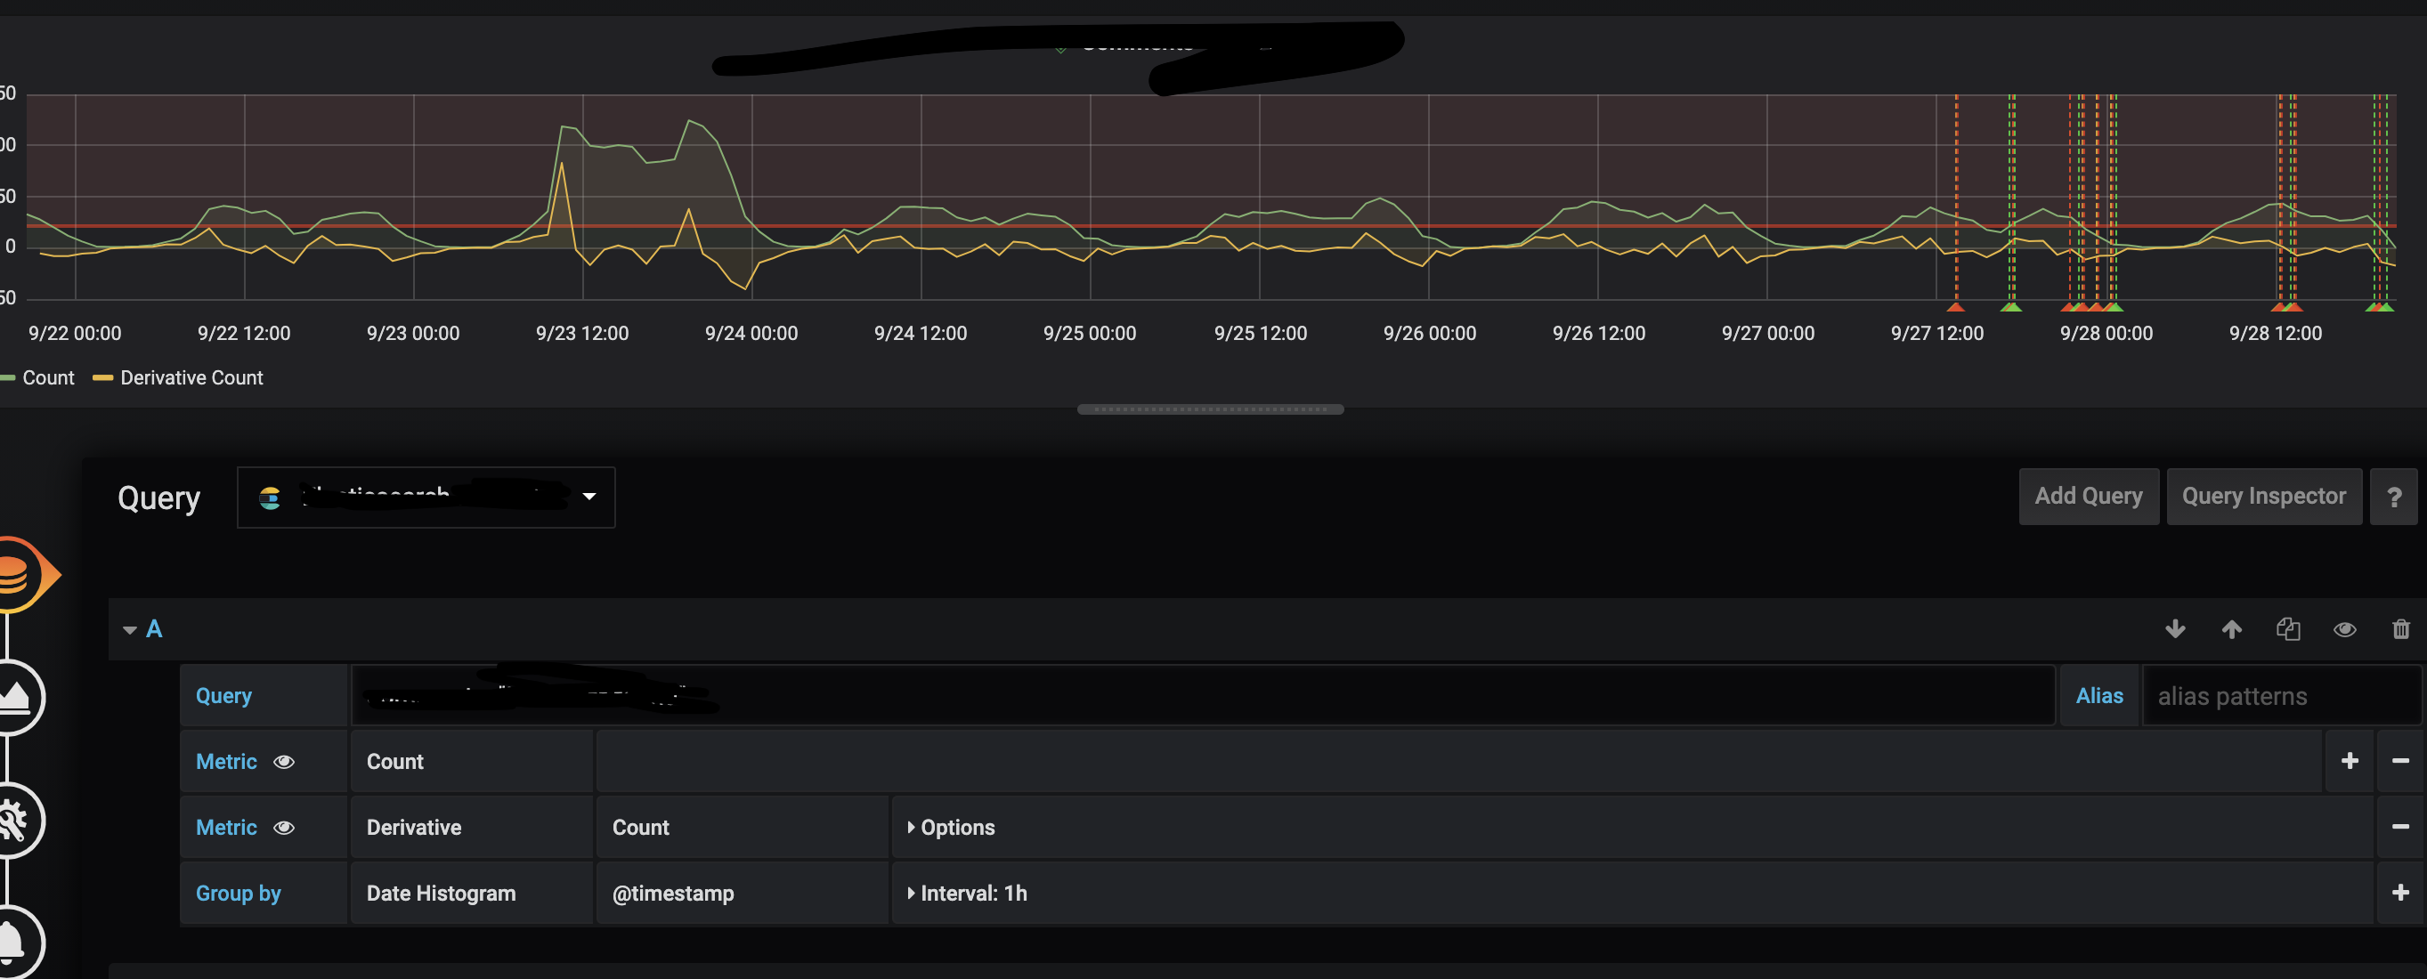Viewport: 2427px width, 979px height.
Task: Click the Alias label
Action: (2100, 695)
